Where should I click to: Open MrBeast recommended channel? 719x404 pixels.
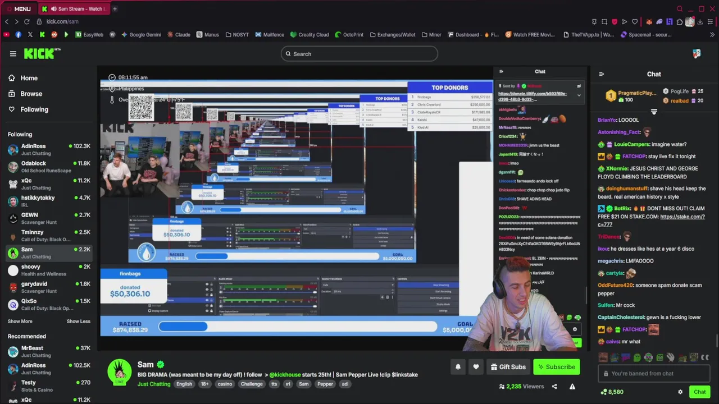(49, 351)
